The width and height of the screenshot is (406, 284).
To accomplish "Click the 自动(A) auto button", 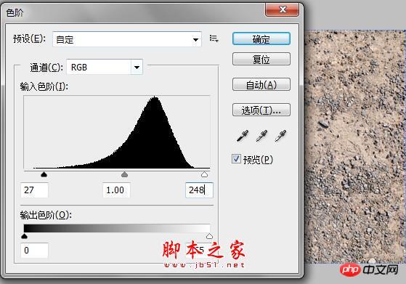I will 261,84.
